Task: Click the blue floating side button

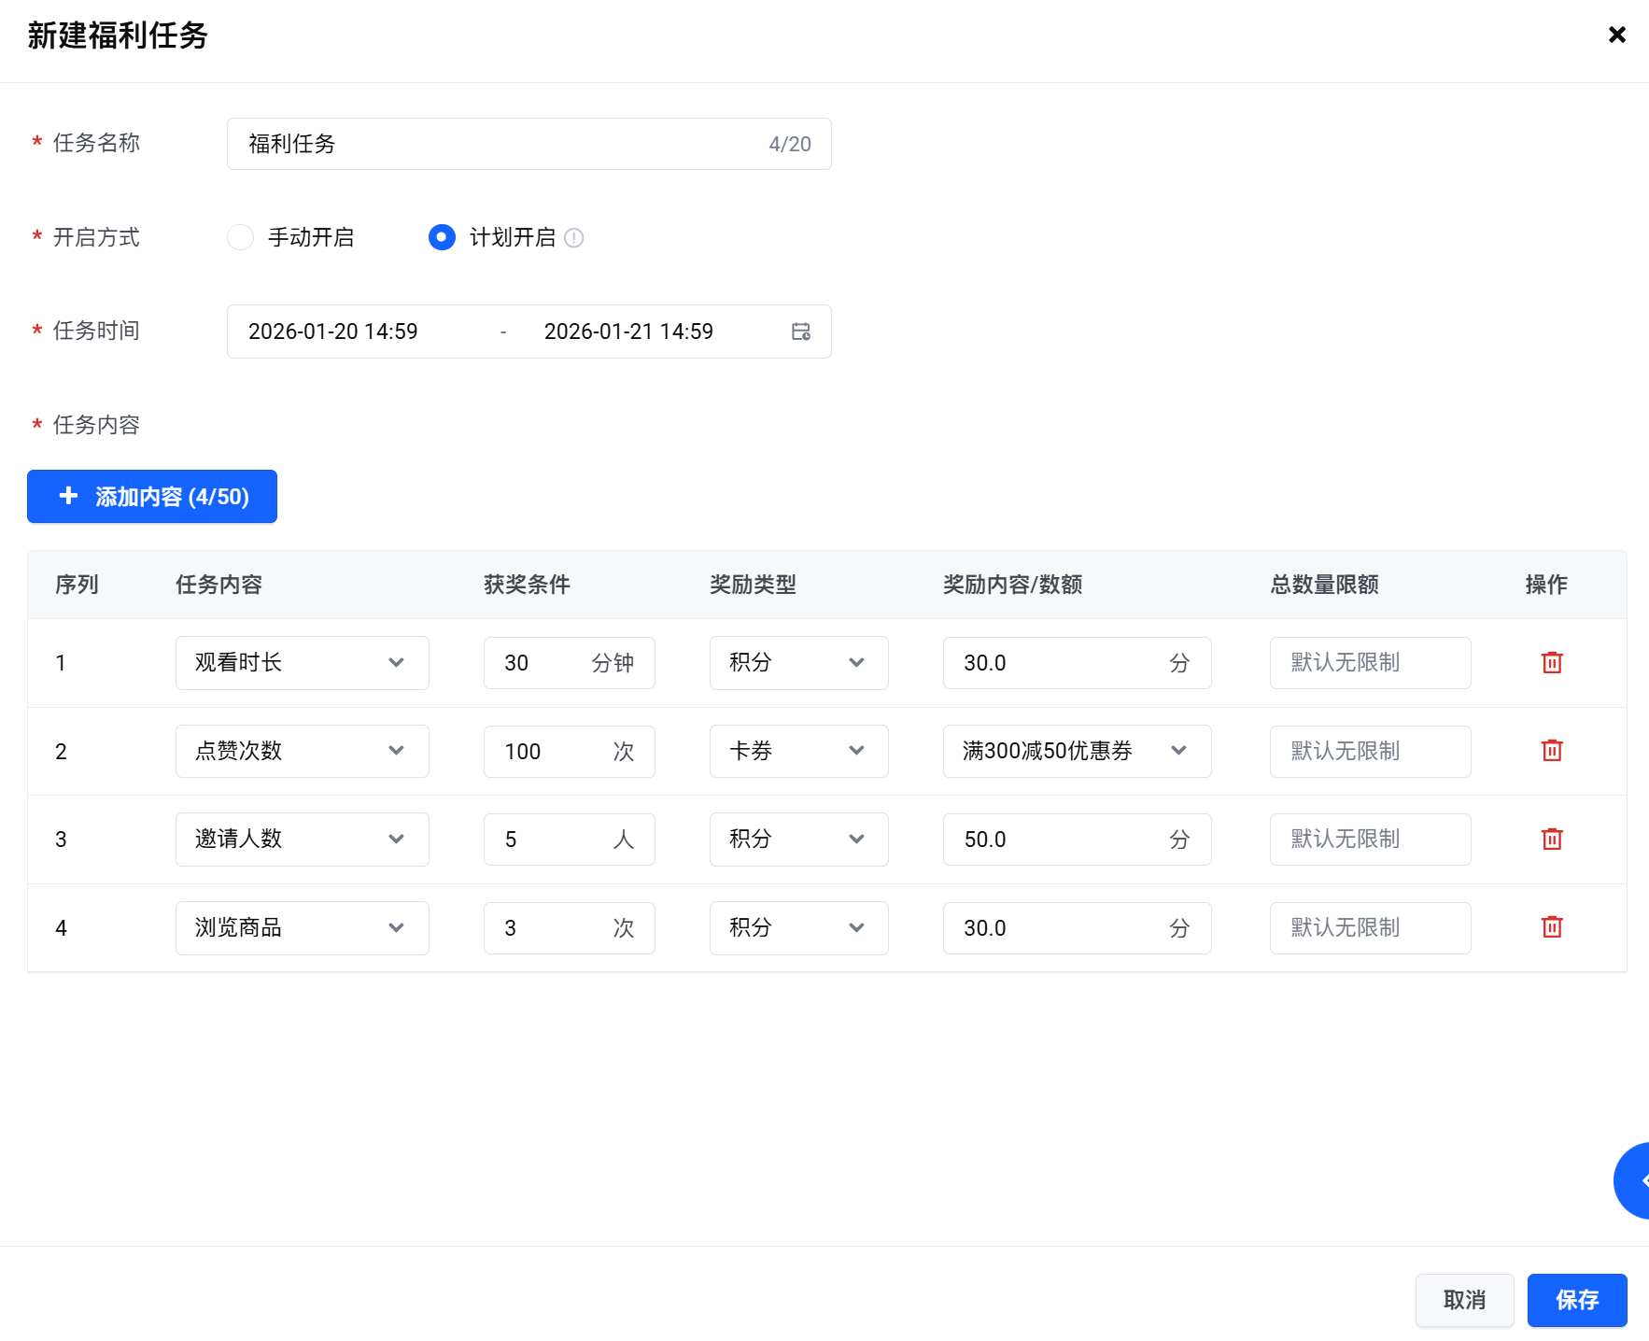Action: (x=1632, y=1180)
